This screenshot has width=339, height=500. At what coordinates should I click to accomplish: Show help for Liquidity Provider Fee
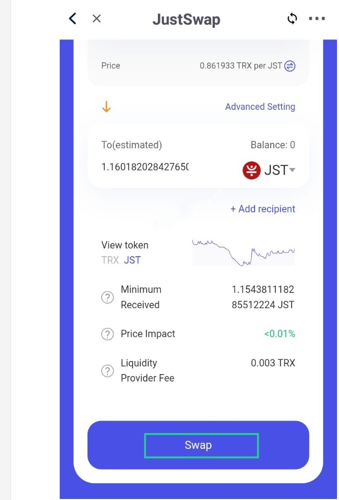click(107, 371)
